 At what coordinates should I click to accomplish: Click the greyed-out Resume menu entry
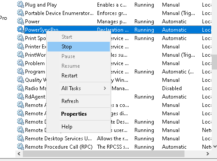tap(79, 66)
